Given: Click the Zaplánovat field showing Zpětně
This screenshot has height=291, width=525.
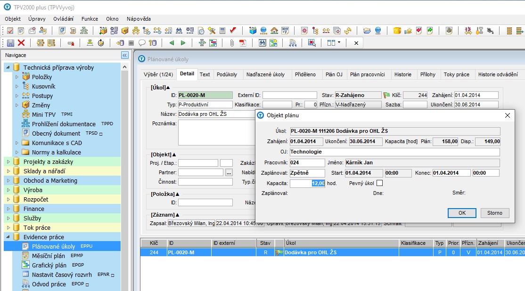Looking at the screenshot, I should point(307,173).
